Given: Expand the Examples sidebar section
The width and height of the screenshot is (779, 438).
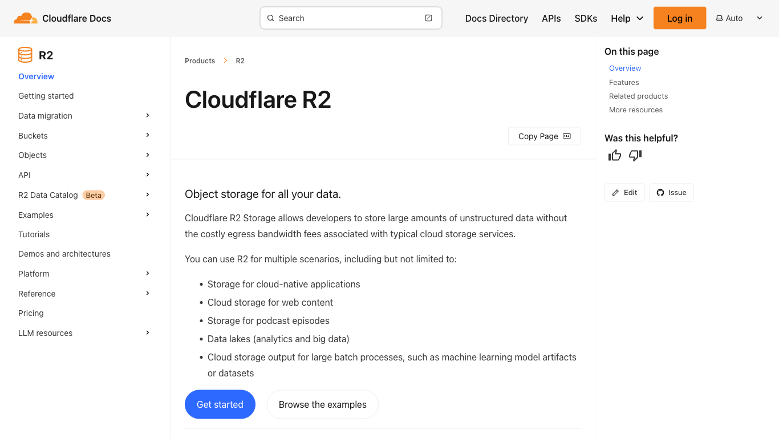Looking at the screenshot, I should [148, 214].
